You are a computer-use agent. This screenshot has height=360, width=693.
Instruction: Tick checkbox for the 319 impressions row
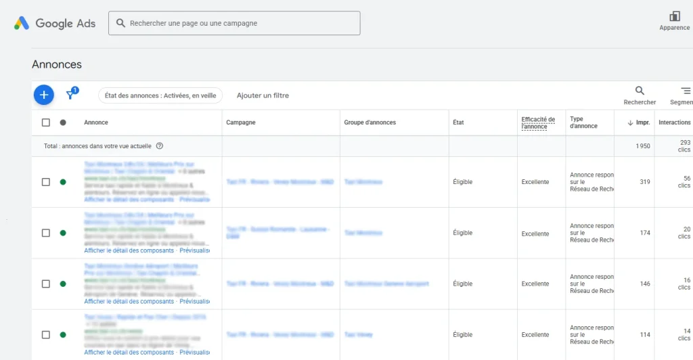46,182
